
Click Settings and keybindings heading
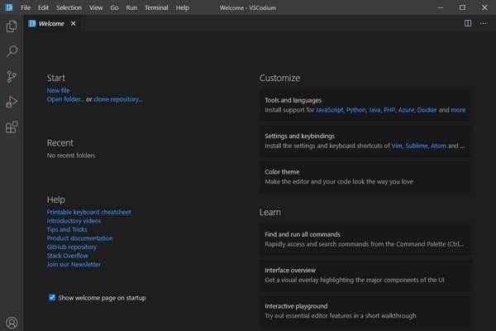click(299, 136)
